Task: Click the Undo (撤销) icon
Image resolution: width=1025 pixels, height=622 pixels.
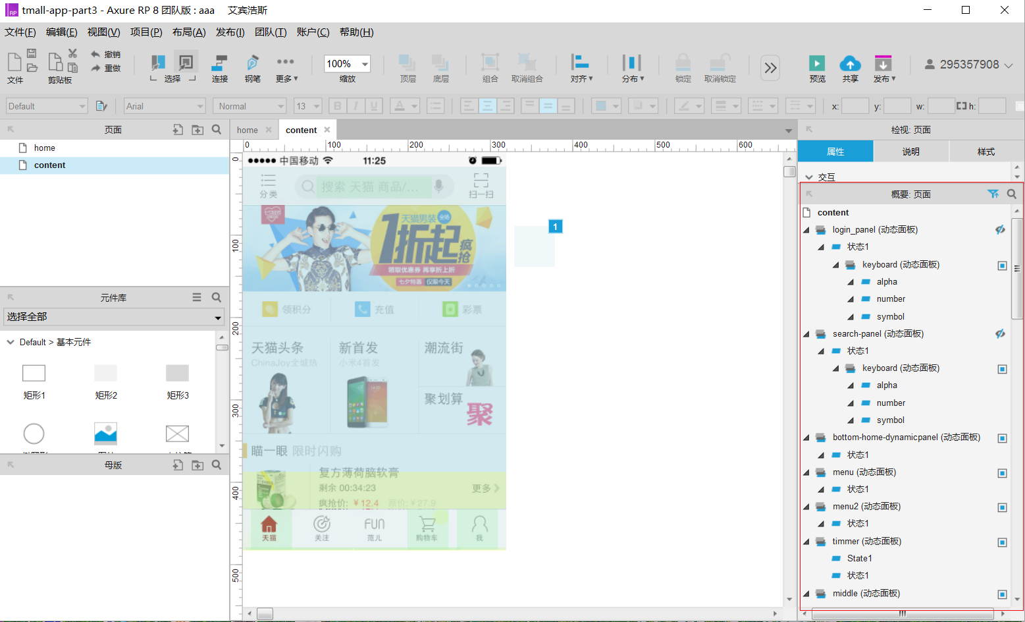Action: [x=95, y=54]
